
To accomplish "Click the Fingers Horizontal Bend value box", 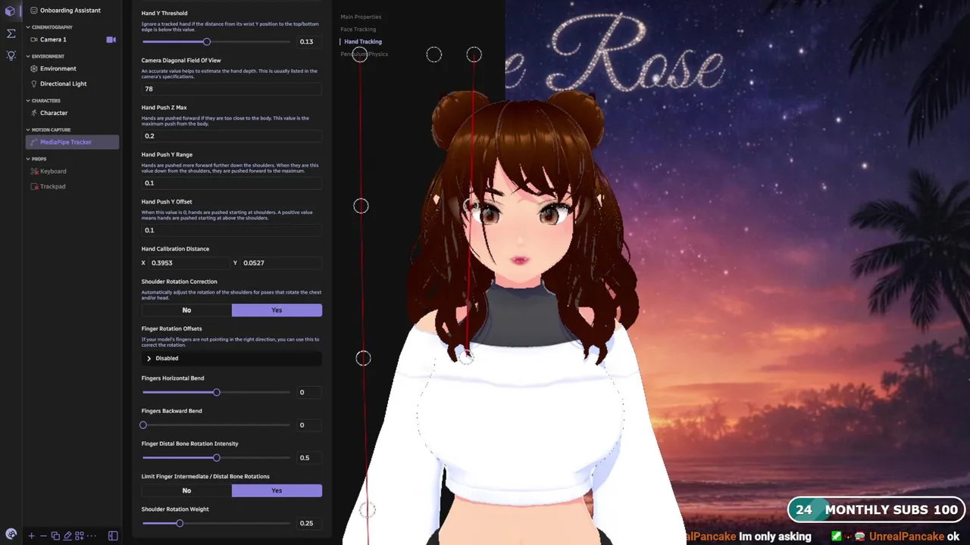I will click(309, 392).
